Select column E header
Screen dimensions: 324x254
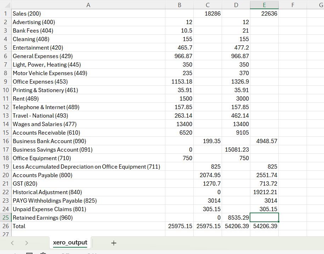(264, 5)
